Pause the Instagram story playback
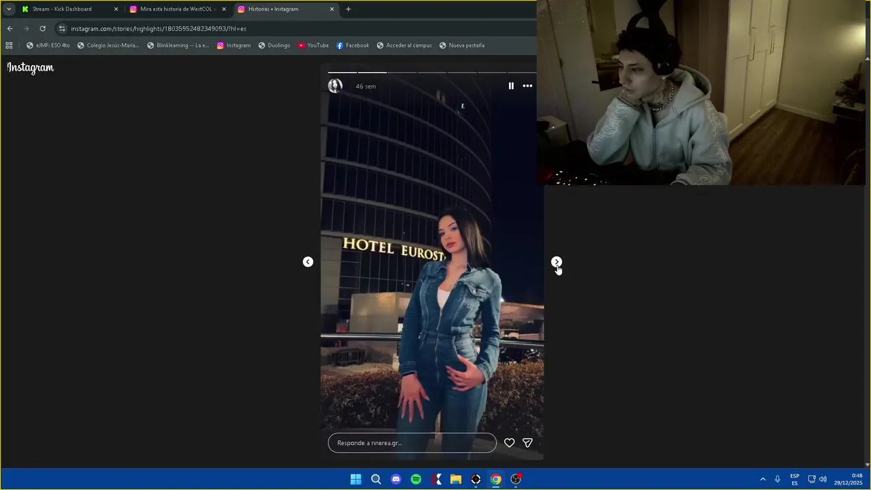Image resolution: width=871 pixels, height=490 pixels. coord(511,86)
